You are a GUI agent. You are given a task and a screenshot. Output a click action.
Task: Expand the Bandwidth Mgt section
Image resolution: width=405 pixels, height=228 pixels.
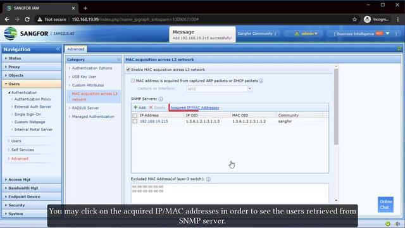(x=32, y=188)
